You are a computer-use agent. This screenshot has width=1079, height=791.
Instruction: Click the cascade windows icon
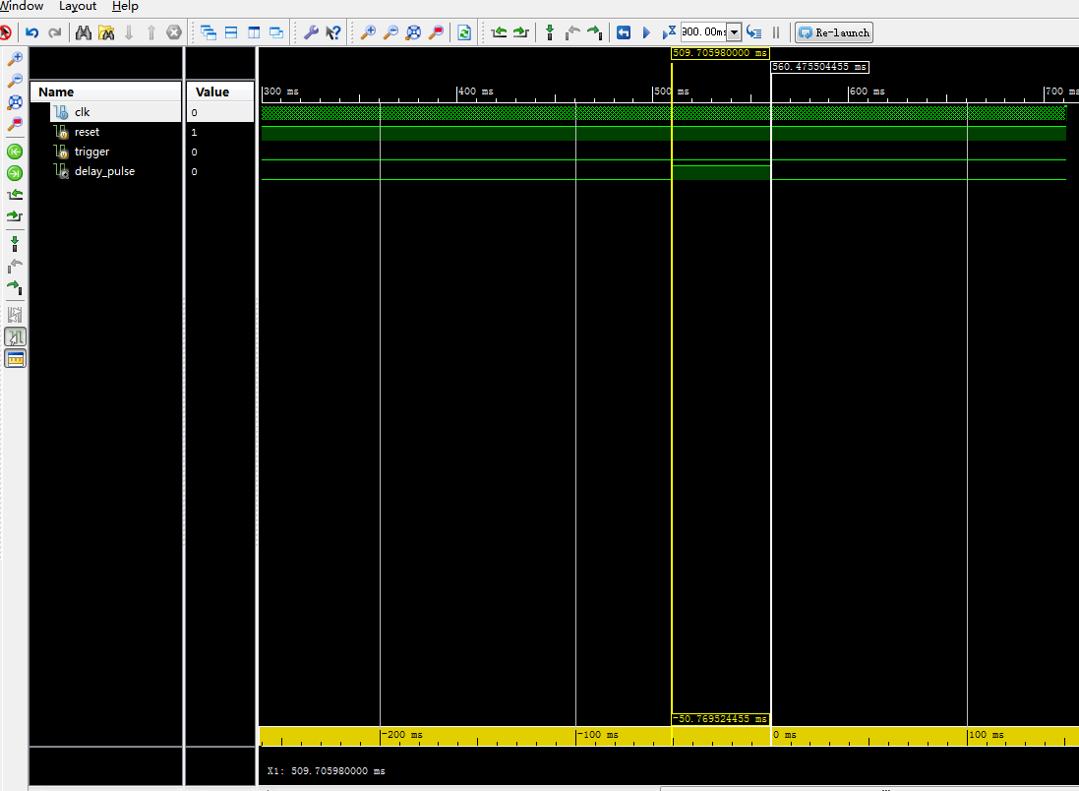(209, 32)
